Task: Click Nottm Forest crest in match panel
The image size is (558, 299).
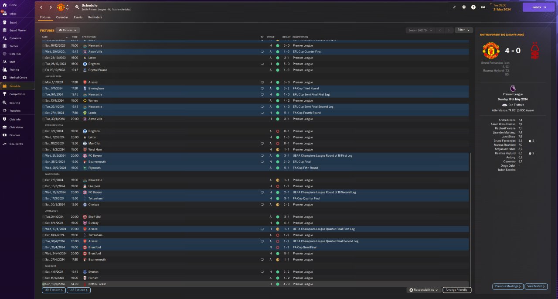Action: point(534,51)
